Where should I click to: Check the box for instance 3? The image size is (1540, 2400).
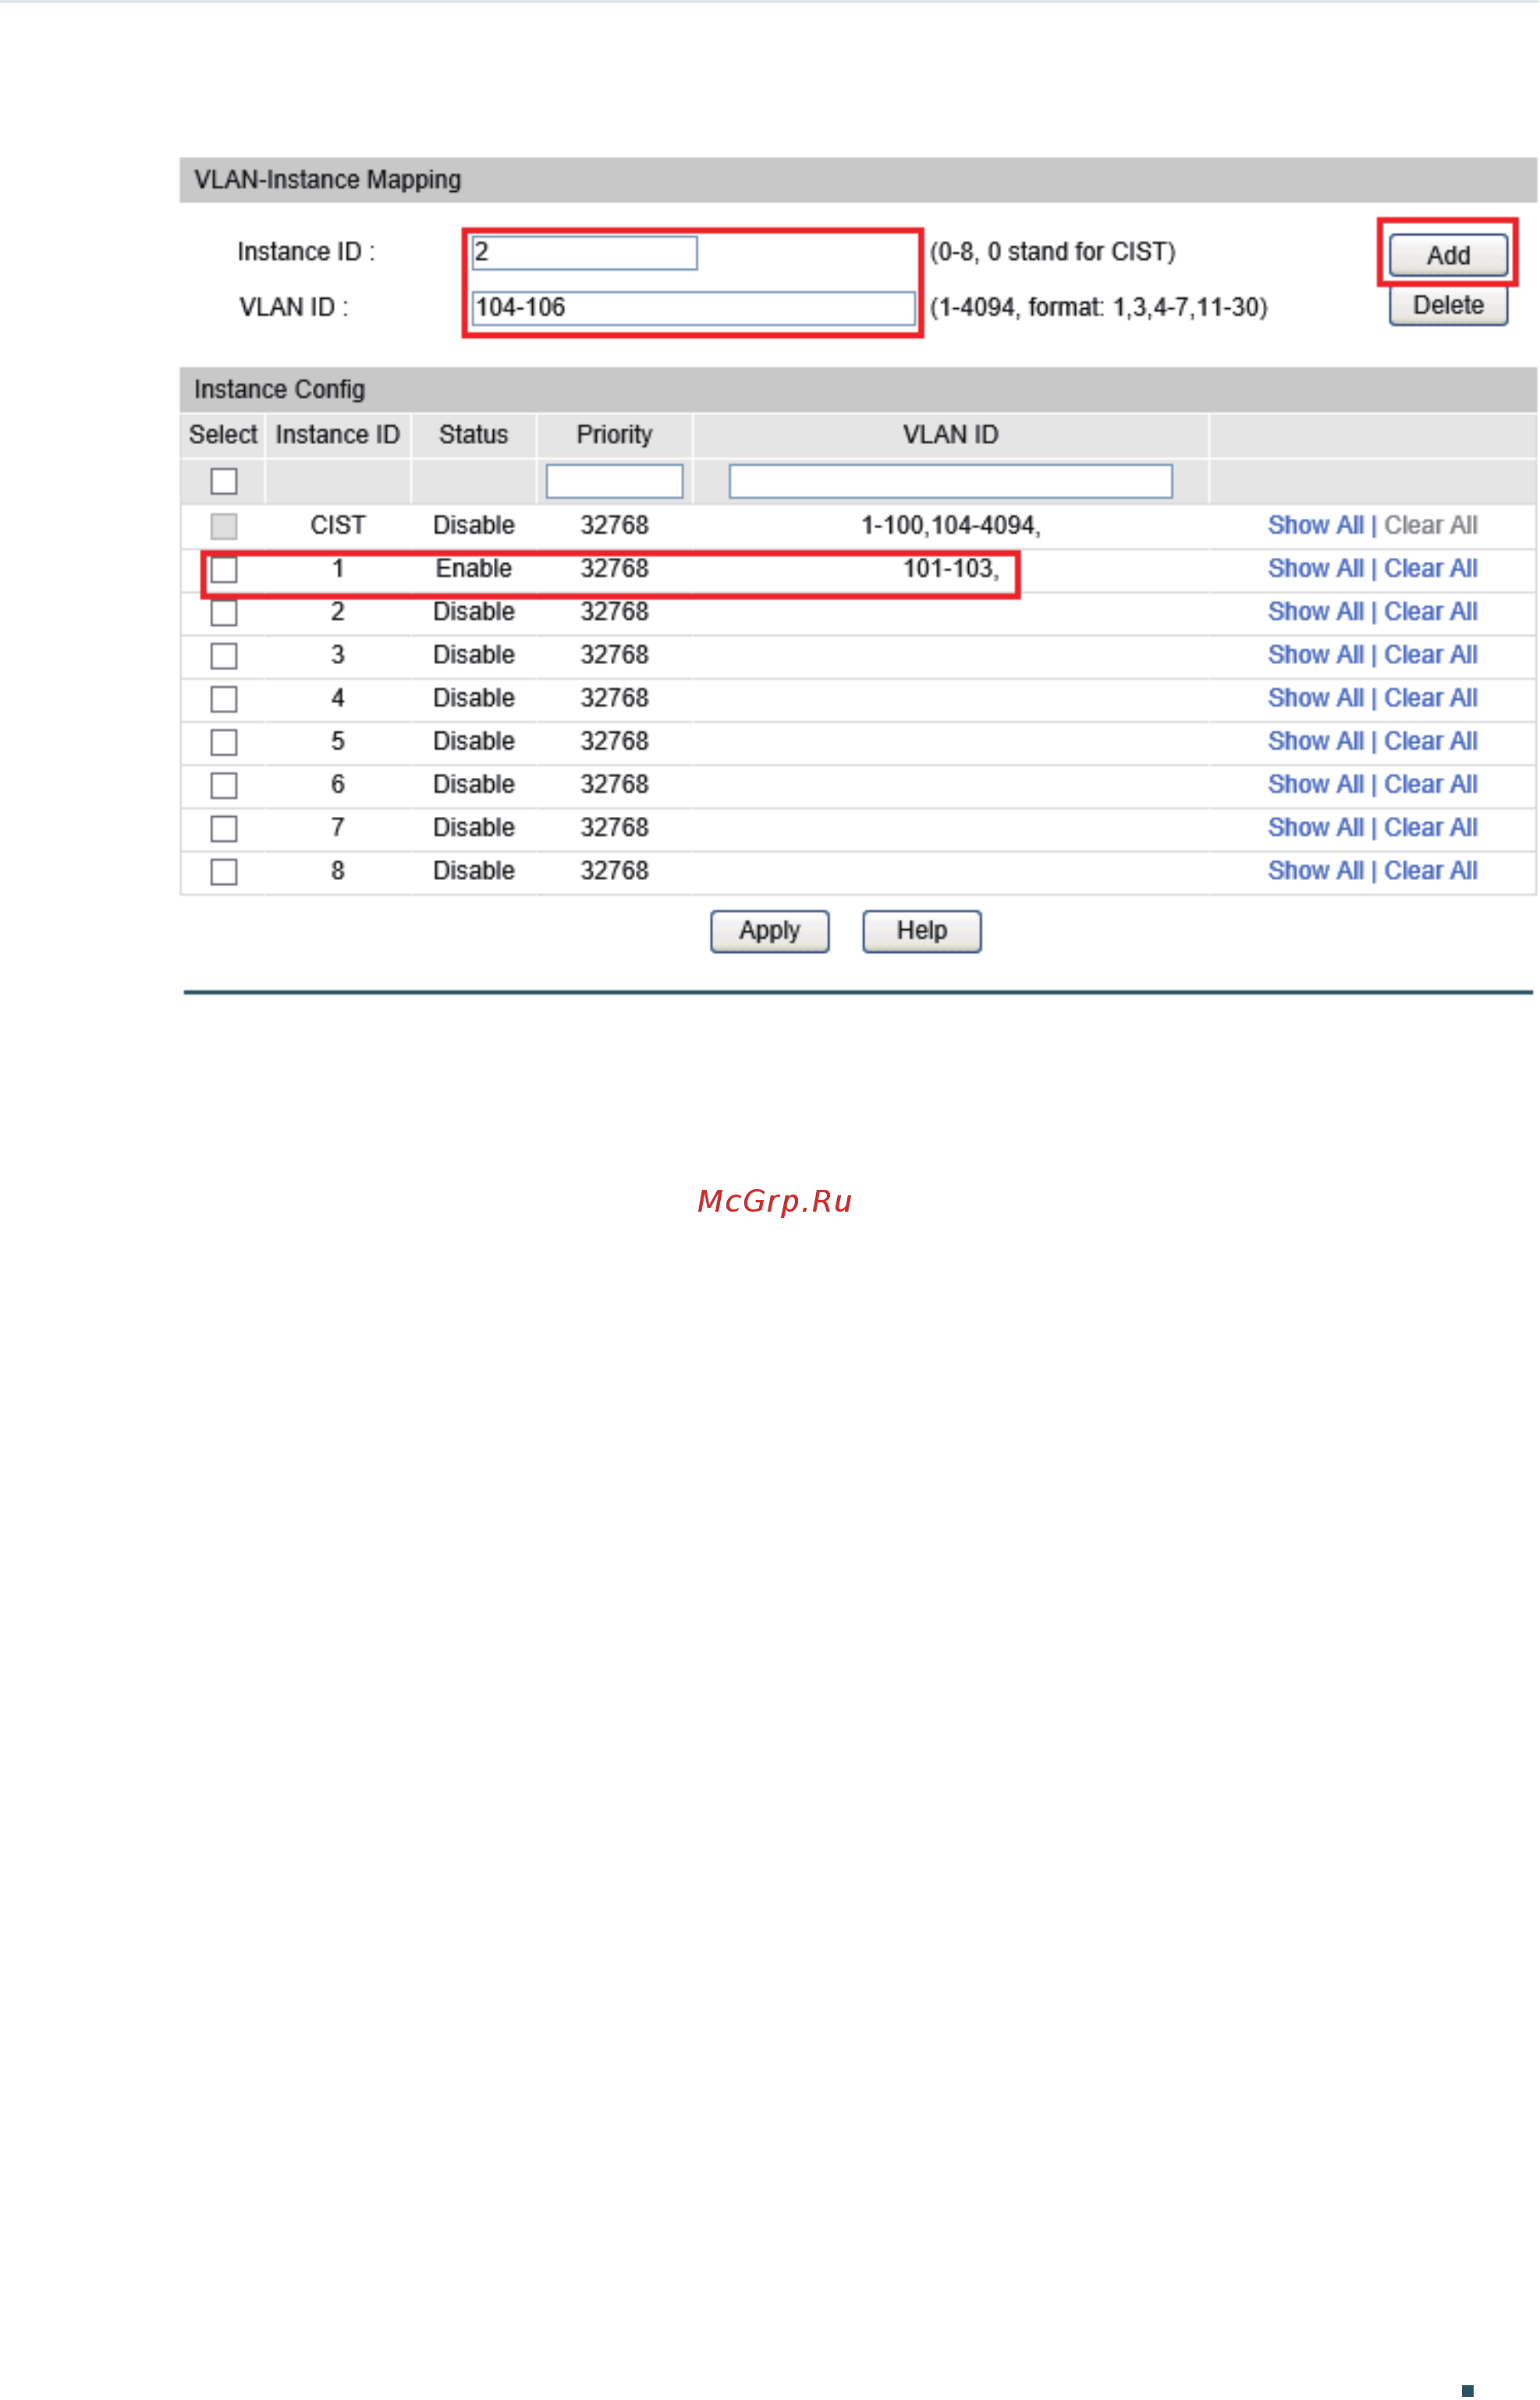click(x=224, y=656)
